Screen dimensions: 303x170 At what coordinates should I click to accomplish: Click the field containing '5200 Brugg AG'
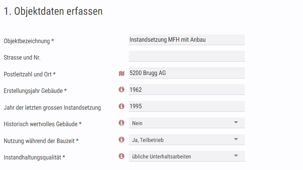(187, 73)
